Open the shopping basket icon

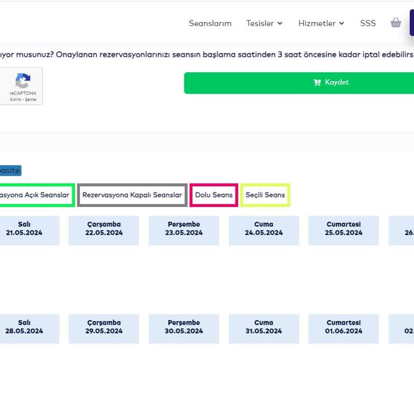(396, 23)
